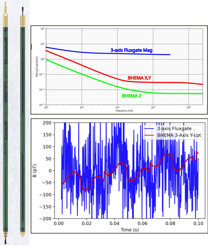
Task: Click the 0.10 tick on the time axis
Action: point(198,223)
